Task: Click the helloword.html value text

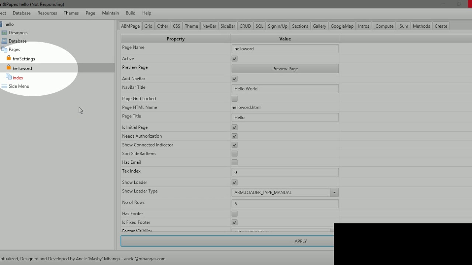Action: point(246,107)
